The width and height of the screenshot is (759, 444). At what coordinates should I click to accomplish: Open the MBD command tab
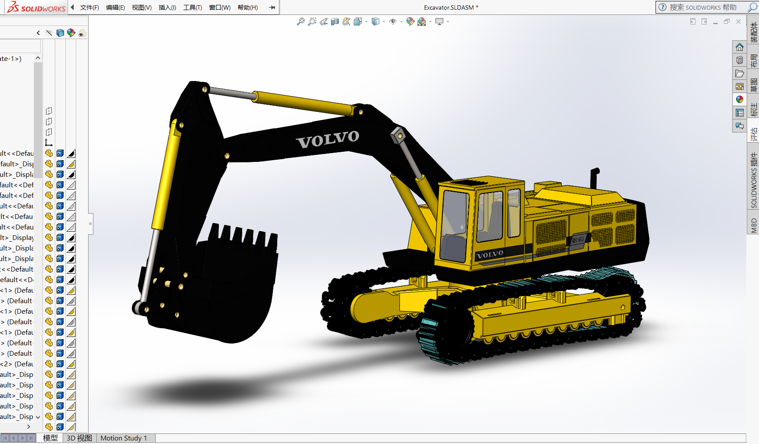[753, 225]
